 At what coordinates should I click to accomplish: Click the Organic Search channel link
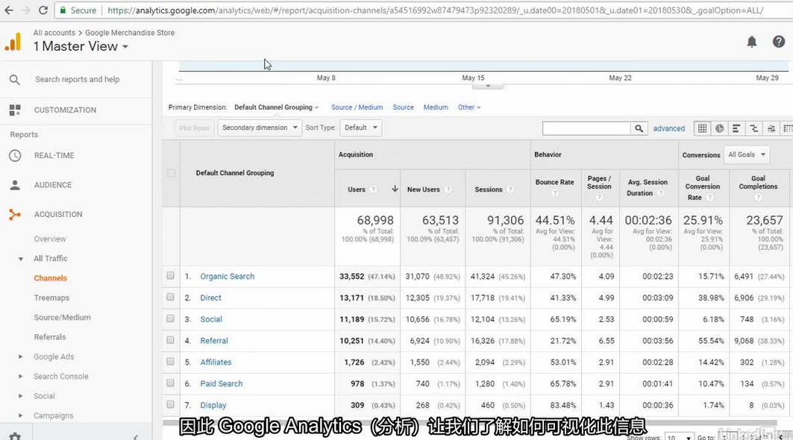[227, 276]
